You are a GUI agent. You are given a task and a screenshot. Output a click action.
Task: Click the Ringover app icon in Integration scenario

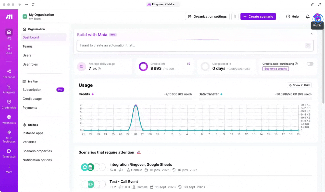click(x=84, y=167)
